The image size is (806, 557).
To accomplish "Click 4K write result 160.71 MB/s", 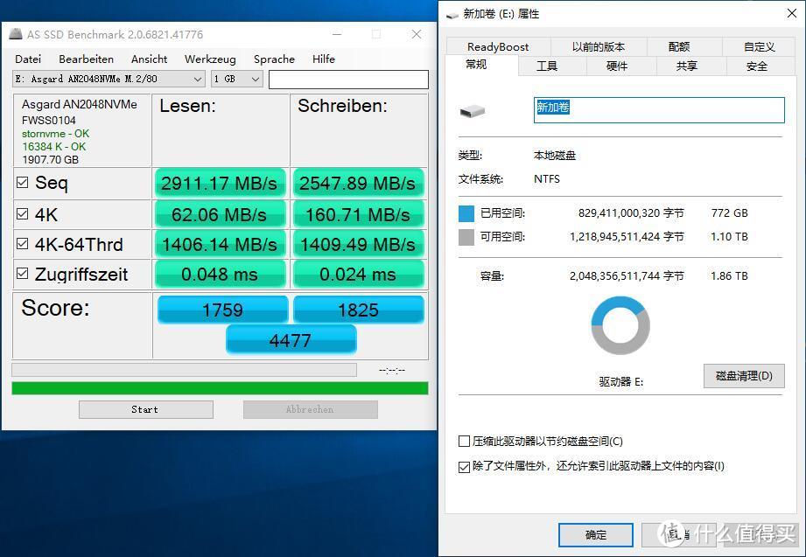I will click(x=358, y=214).
